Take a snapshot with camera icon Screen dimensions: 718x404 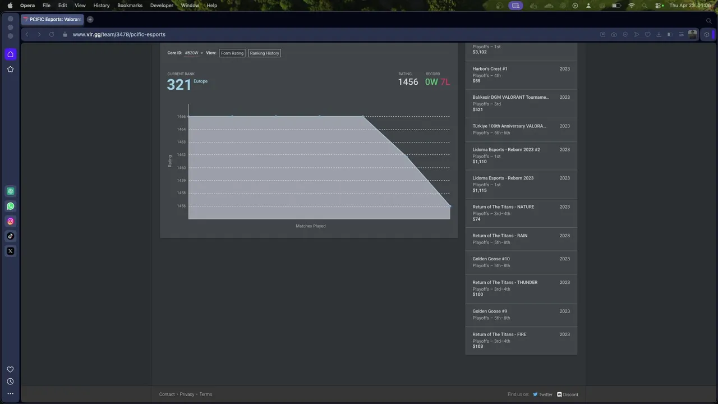click(x=614, y=34)
